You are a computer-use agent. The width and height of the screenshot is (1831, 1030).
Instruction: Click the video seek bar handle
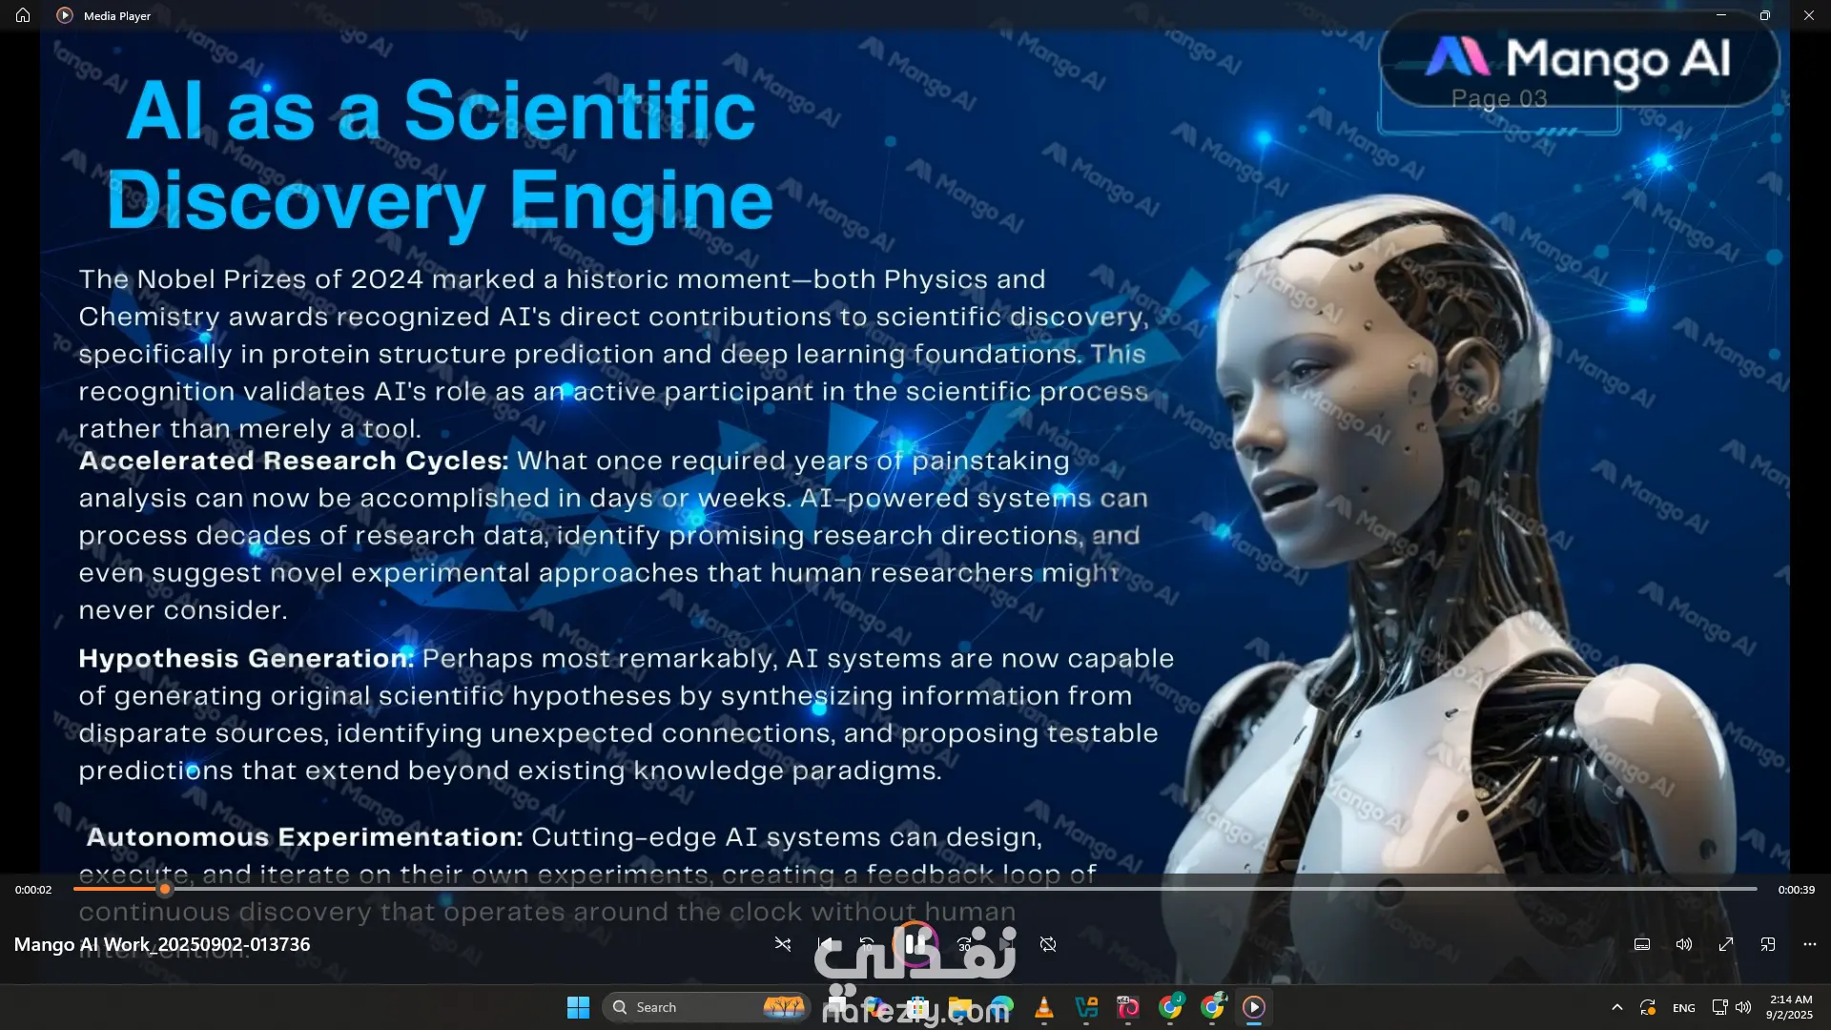165,889
